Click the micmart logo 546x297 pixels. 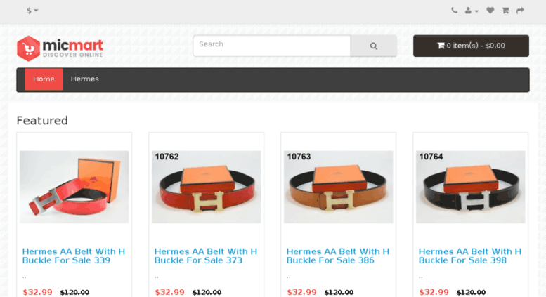(x=60, y=48)
